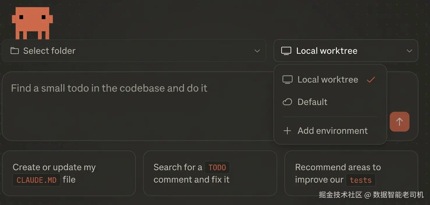
Task: Expand the Select folder dropdown chevron
Action: 257,51
